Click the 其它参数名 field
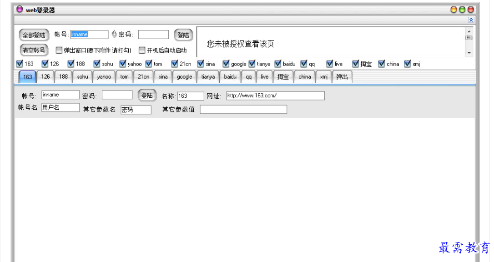 [136, 110]
